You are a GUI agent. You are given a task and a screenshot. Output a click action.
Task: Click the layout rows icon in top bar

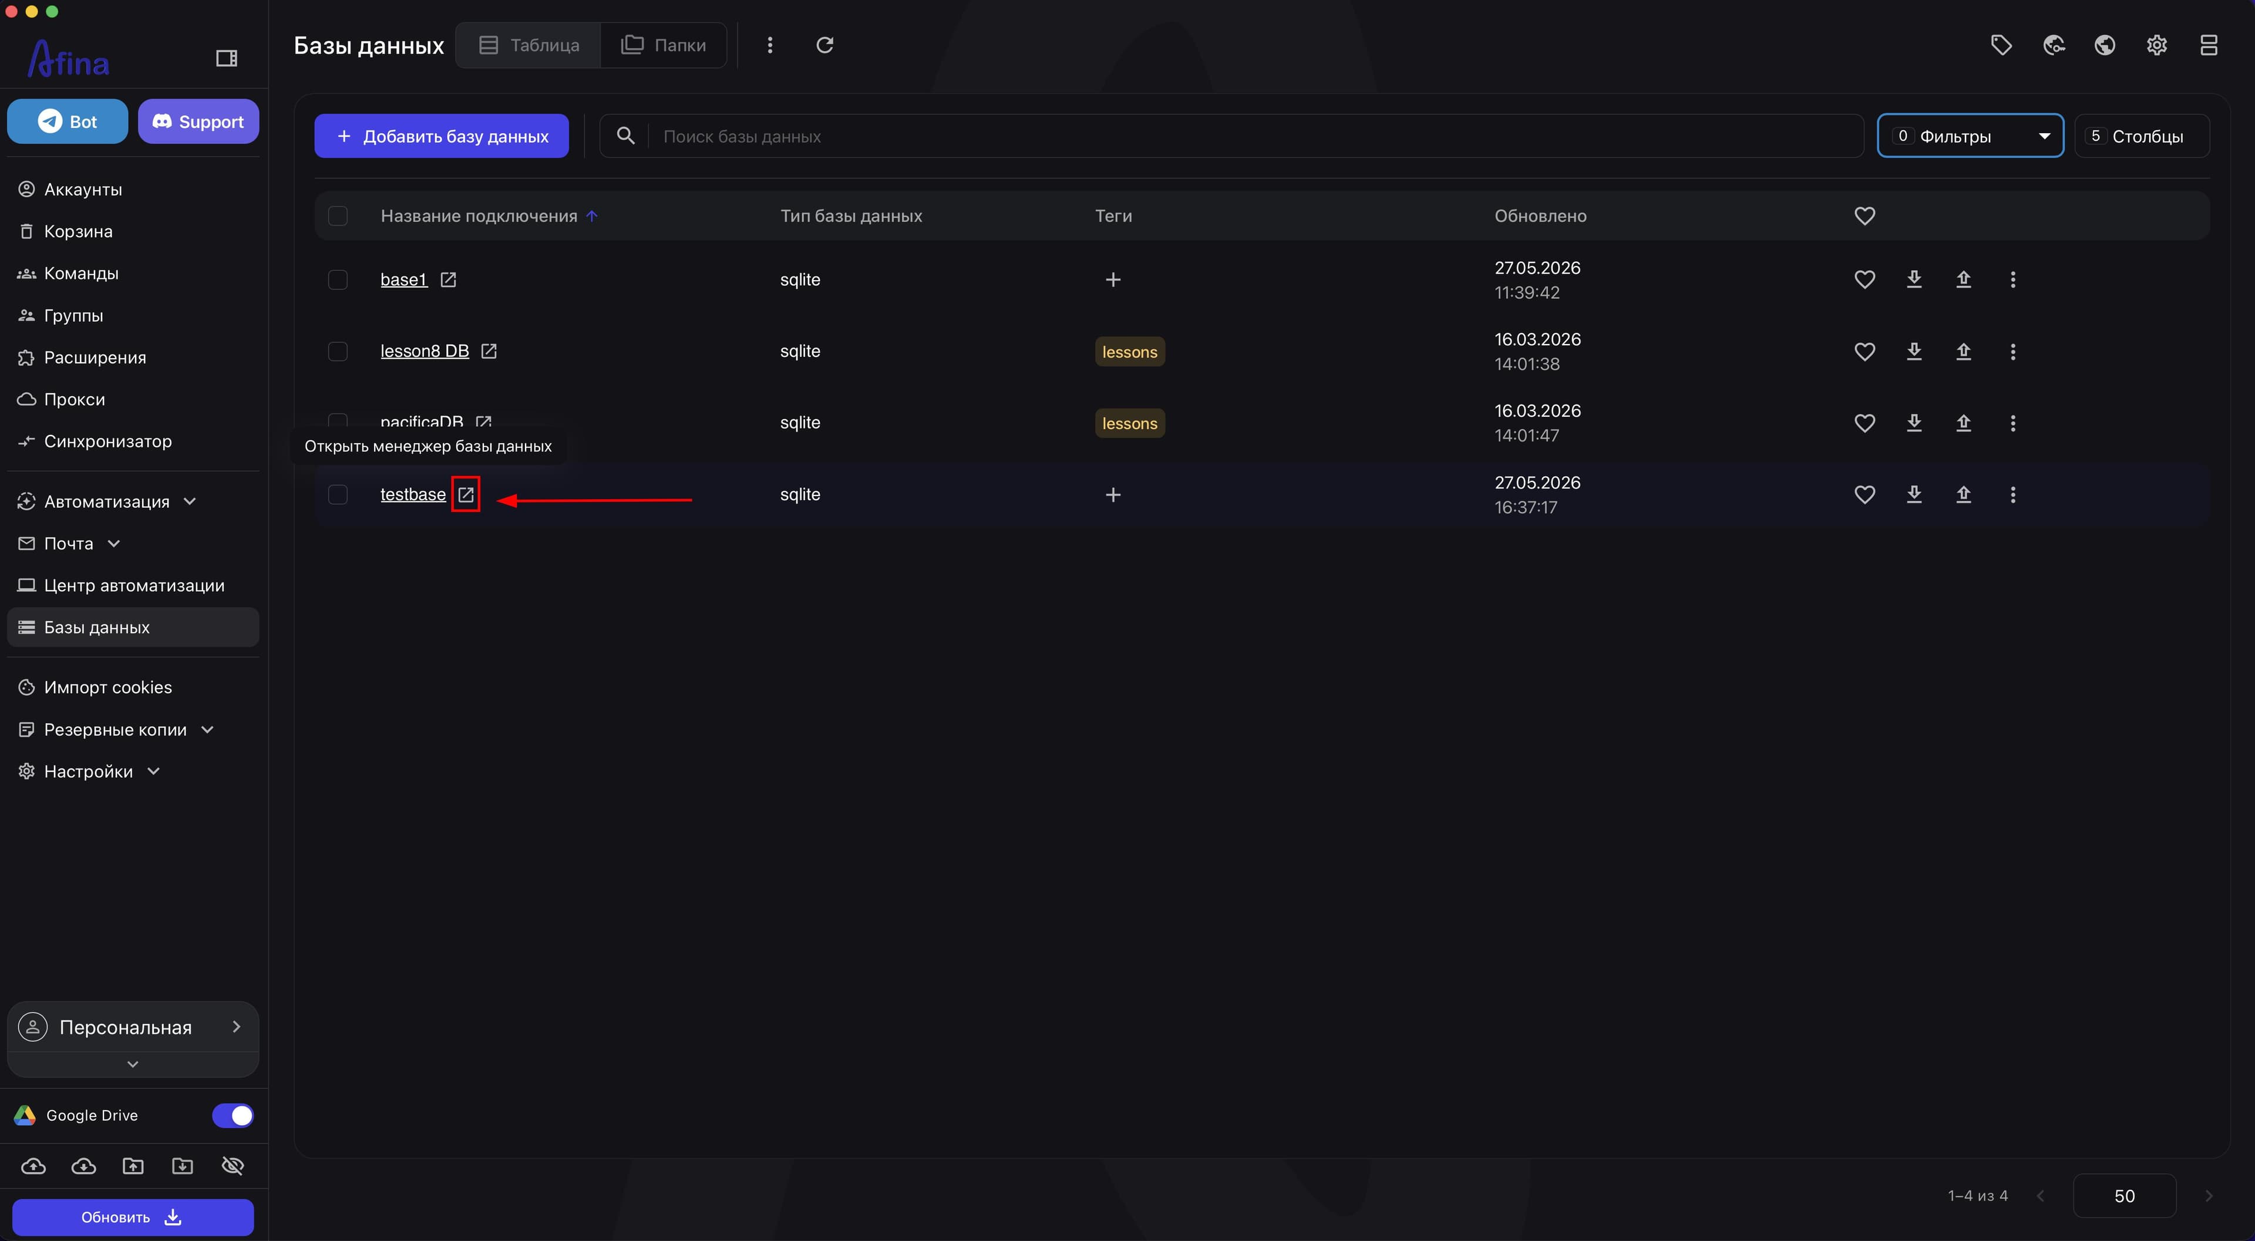tap(2209, 45)
